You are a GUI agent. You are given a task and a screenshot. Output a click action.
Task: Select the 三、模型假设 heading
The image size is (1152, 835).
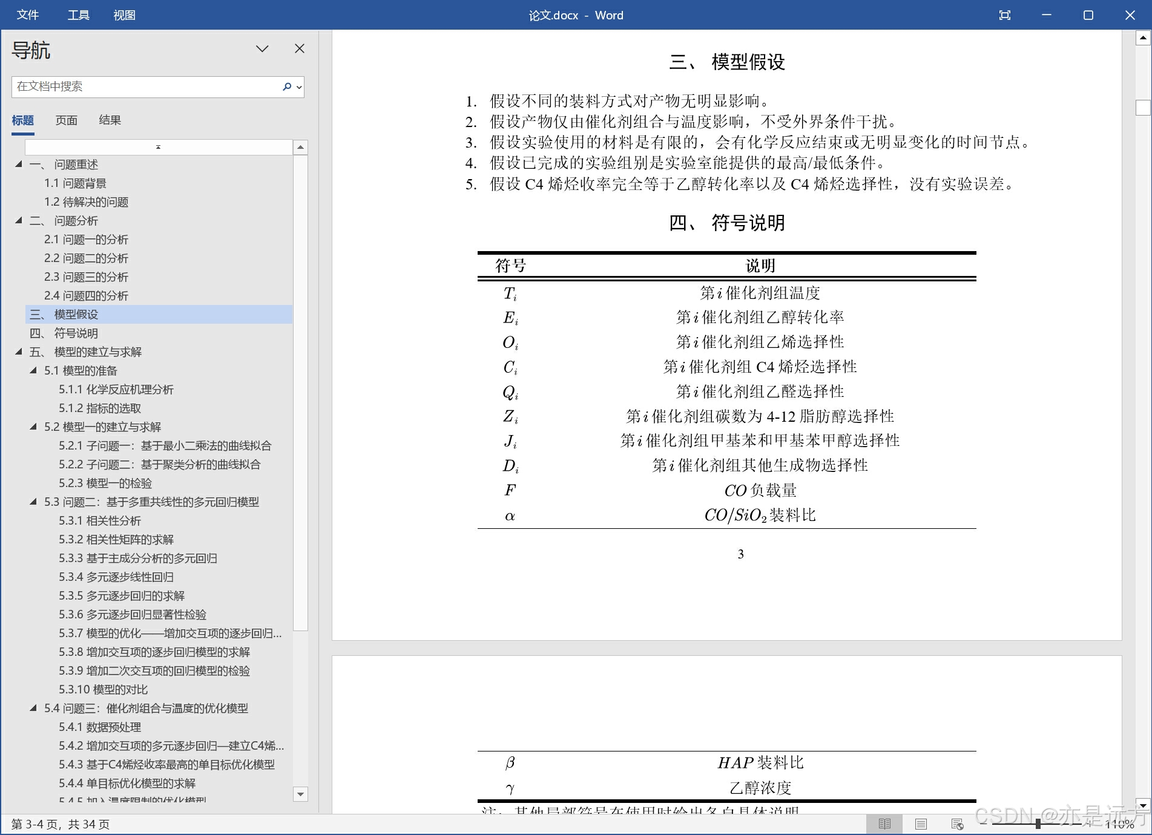click(159, 315)
